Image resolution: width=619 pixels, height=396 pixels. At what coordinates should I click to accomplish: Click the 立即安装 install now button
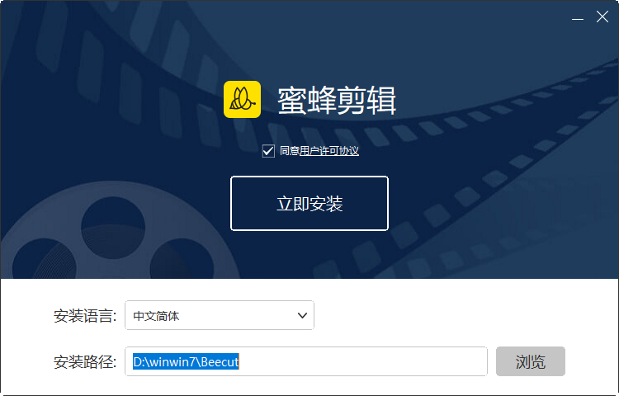309,204
